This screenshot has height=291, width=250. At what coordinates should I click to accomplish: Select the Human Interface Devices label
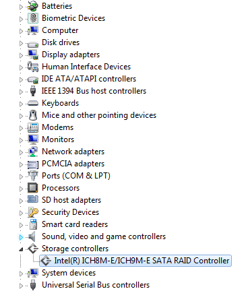point(86,67)
